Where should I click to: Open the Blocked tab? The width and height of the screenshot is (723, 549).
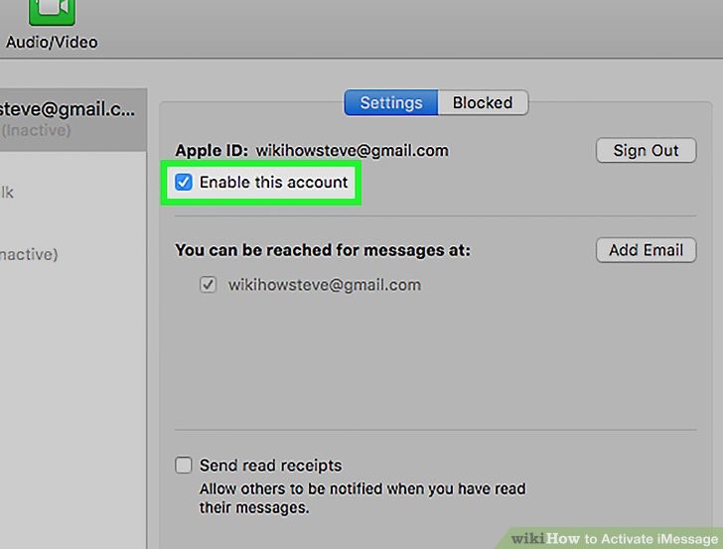(x=483, y=102)
